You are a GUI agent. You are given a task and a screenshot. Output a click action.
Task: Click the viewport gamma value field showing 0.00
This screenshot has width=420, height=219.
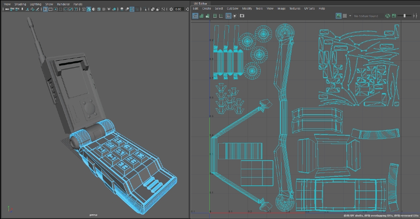(x=178, y=9)
